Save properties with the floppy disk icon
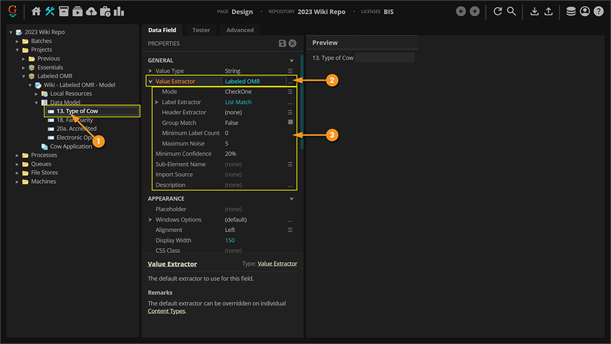 pyautogui.click(x=282, y=43)
